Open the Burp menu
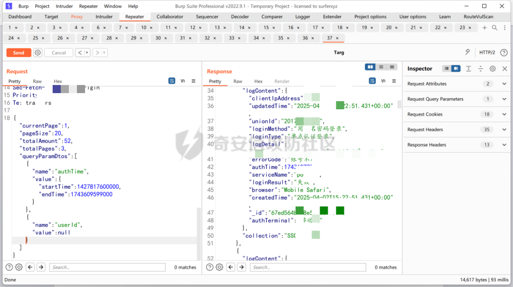 coord(23,6)
